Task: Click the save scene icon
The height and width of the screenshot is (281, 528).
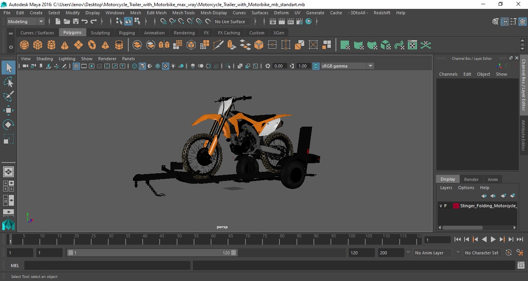Action: tap(76, 22)
